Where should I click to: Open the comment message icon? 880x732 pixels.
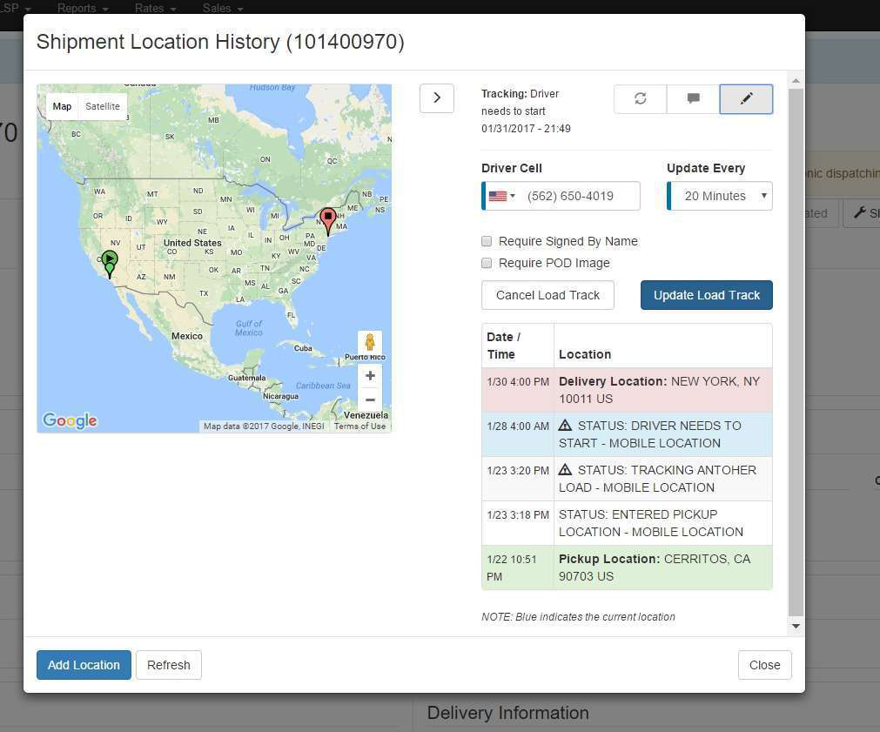693,98
